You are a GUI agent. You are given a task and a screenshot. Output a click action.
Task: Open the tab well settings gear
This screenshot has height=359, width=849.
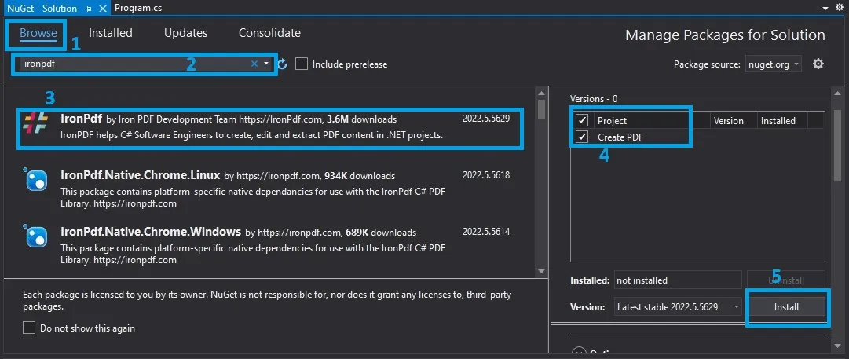coord(840,8)
